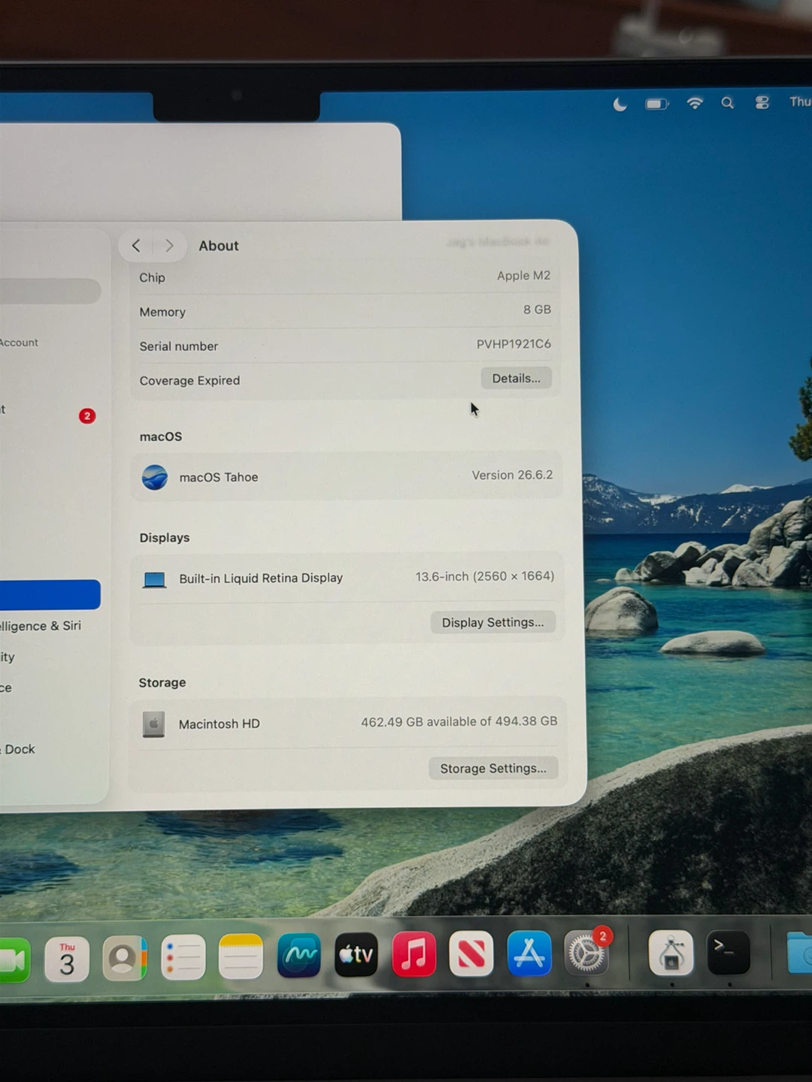Viewport: 812px width, 1082px height.
Task: Click the Built-in Liquid Retina Display laptop icon
Action: click(x=154, y=579)
